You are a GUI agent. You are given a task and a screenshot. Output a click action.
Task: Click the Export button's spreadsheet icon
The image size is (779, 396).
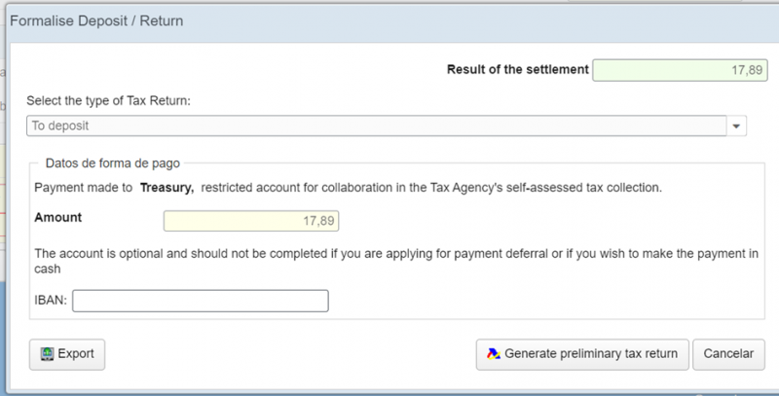[x=46, y=354]
